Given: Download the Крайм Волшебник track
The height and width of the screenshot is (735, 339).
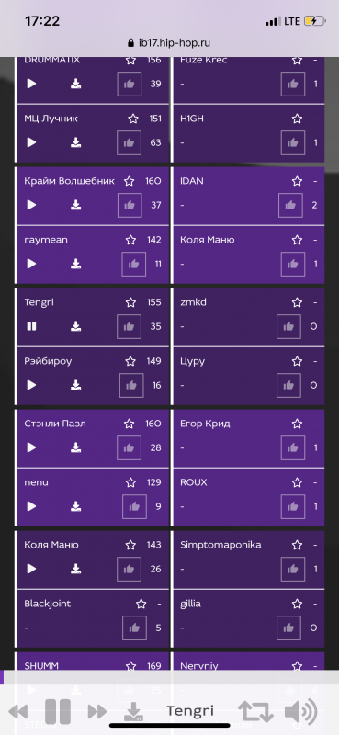Looking at the screenshot, I should tap(76, 205).
